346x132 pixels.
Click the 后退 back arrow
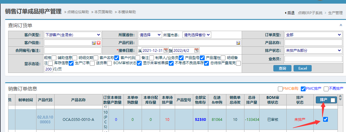(x=289, y=13)
